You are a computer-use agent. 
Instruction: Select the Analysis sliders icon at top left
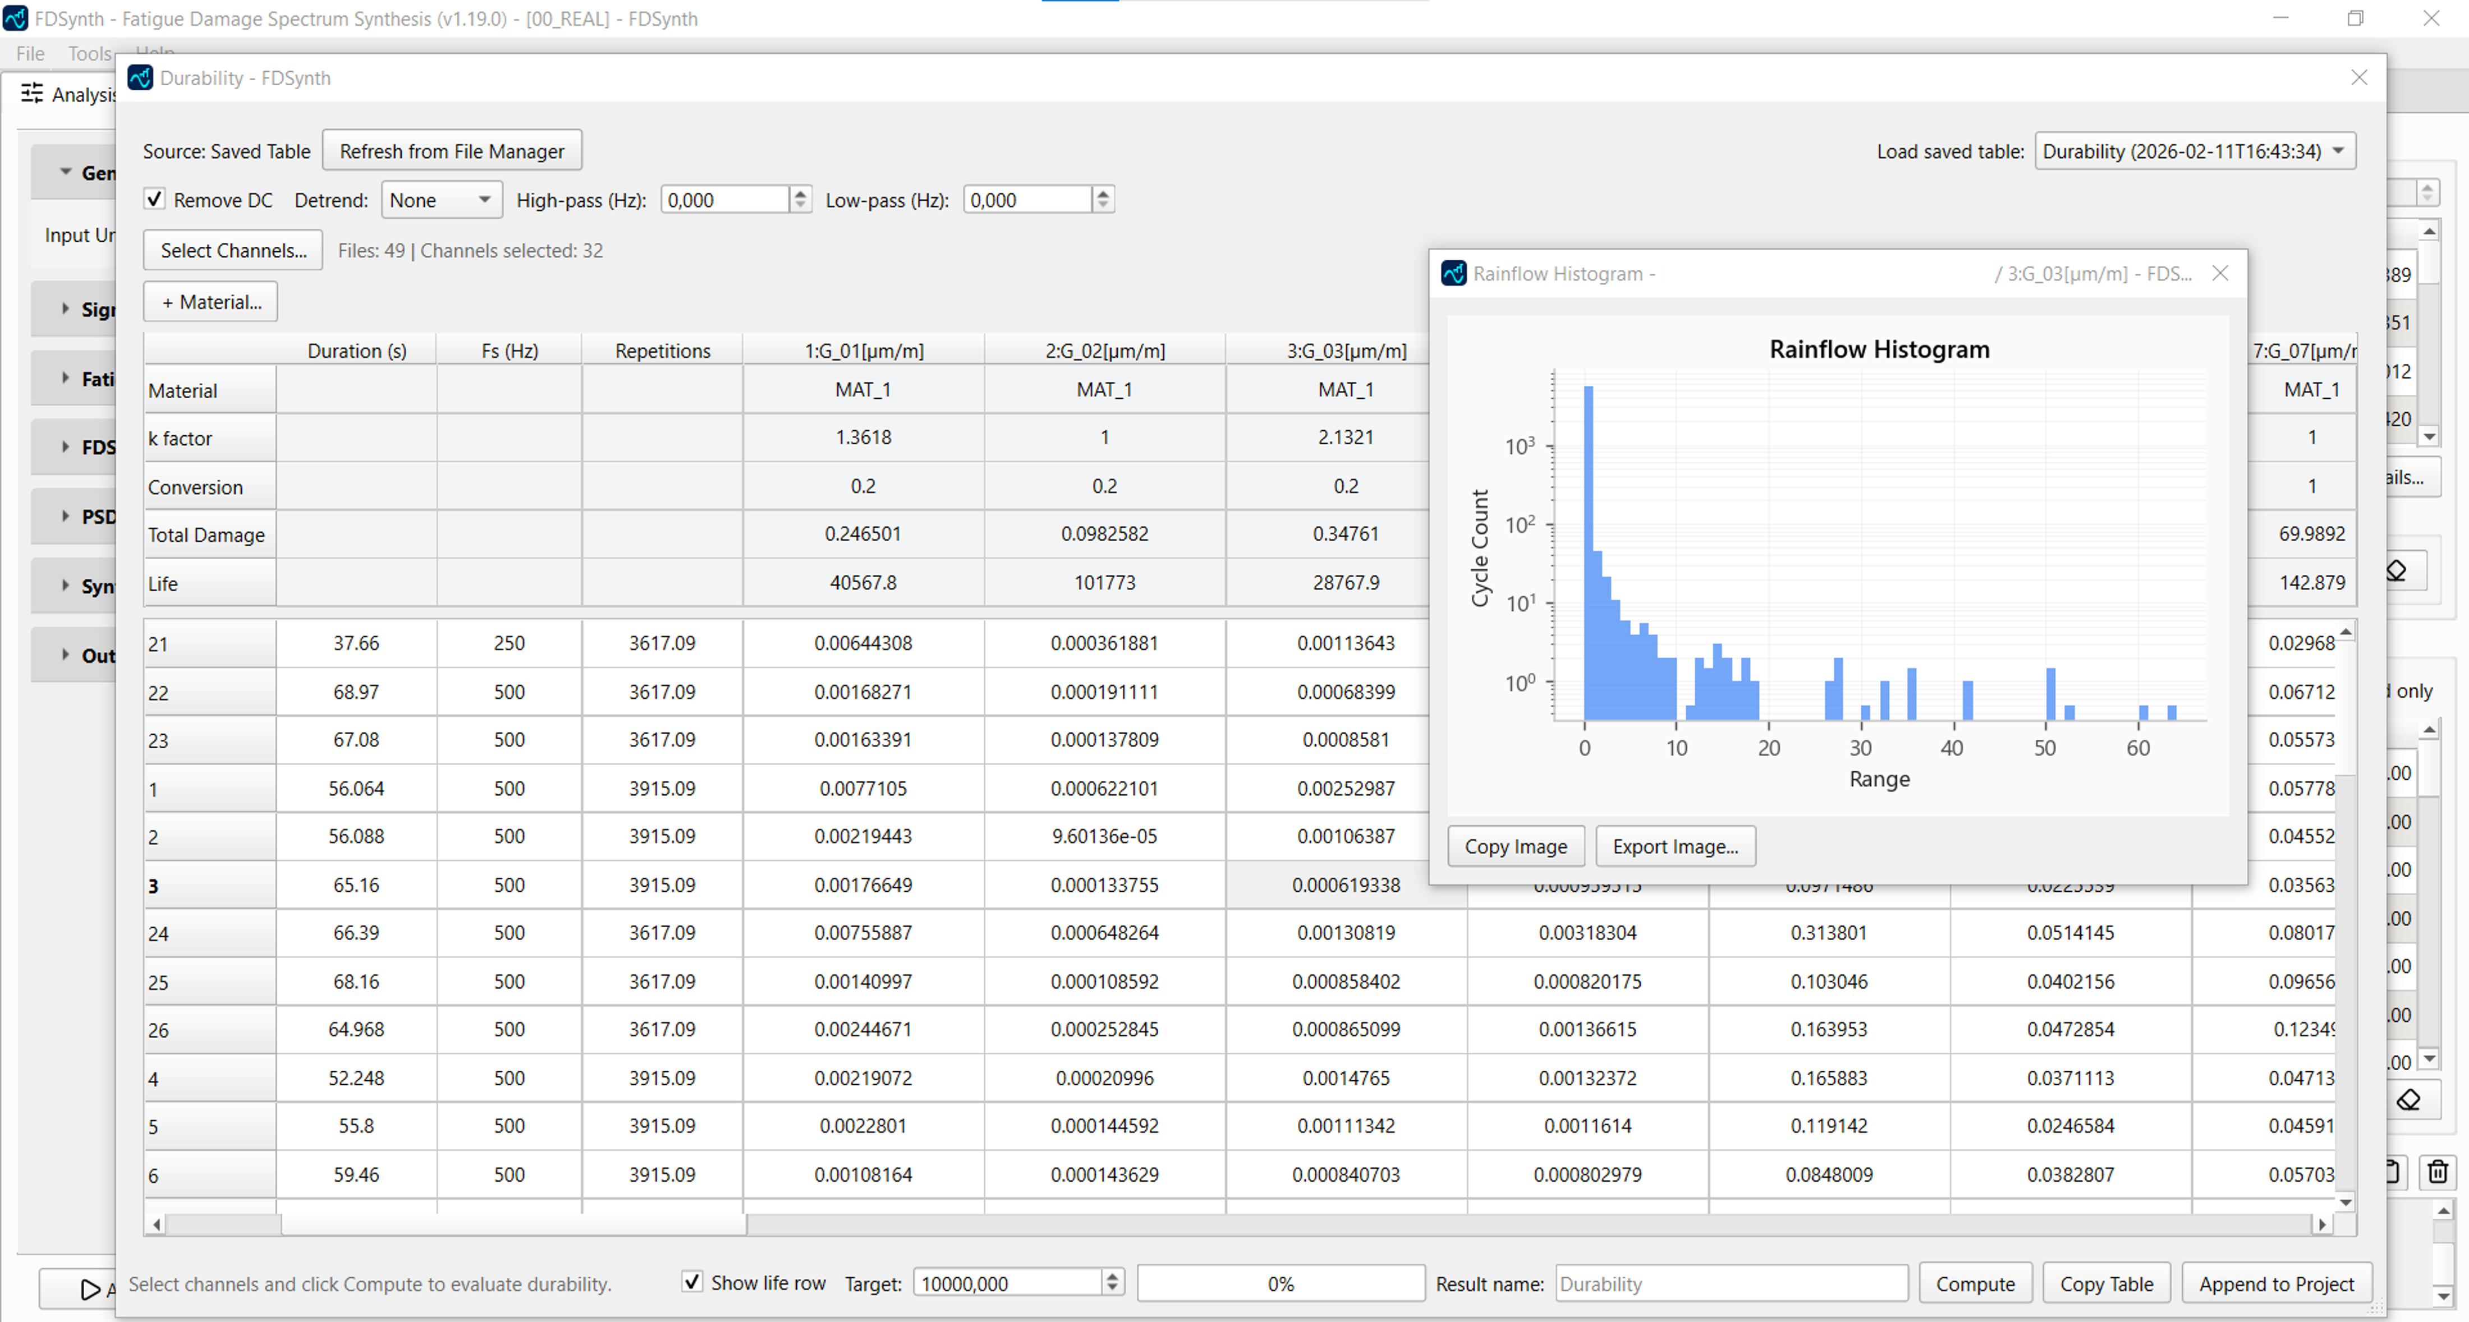31,93
